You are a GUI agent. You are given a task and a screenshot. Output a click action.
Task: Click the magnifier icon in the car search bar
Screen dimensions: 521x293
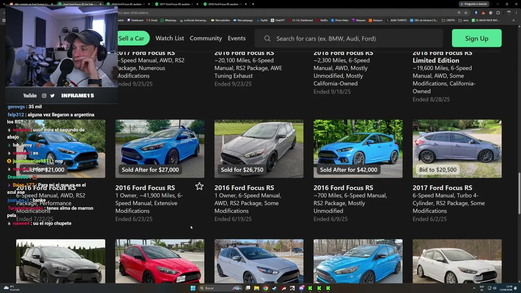267,39
